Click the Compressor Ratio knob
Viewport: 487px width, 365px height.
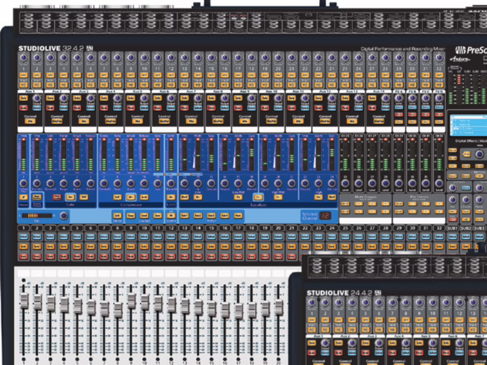[x=117, y=183]
